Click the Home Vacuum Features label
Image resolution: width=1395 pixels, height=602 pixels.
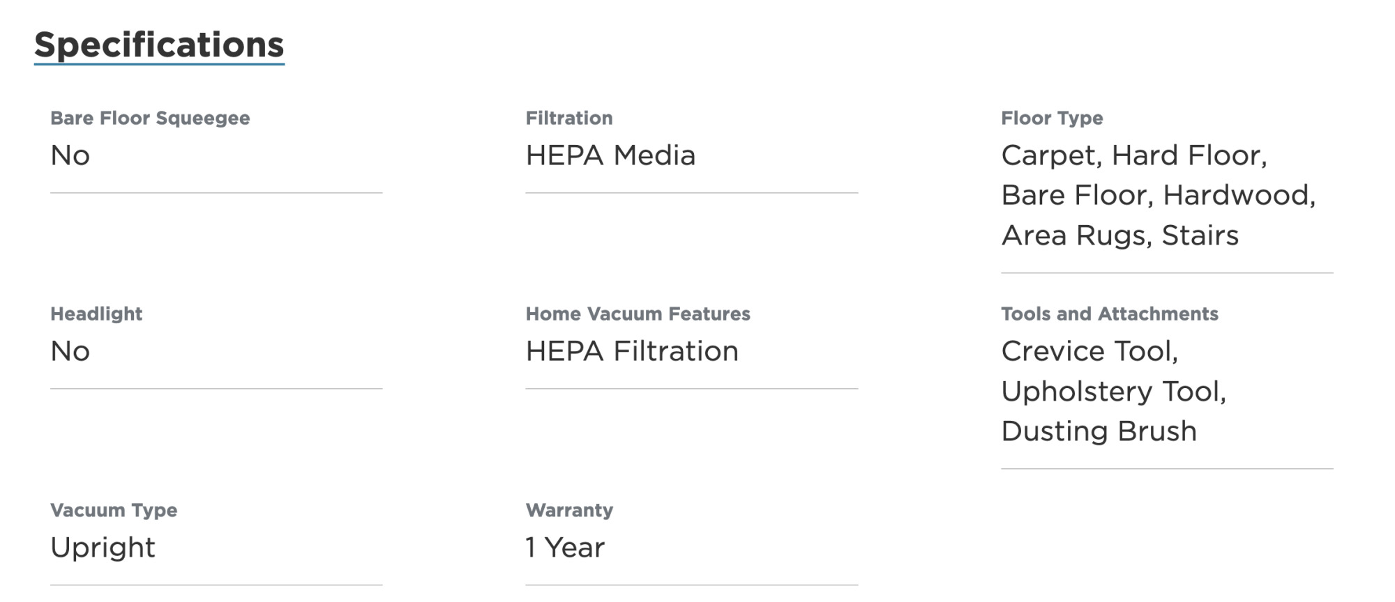pyautogui.click(x=638, y=314)
